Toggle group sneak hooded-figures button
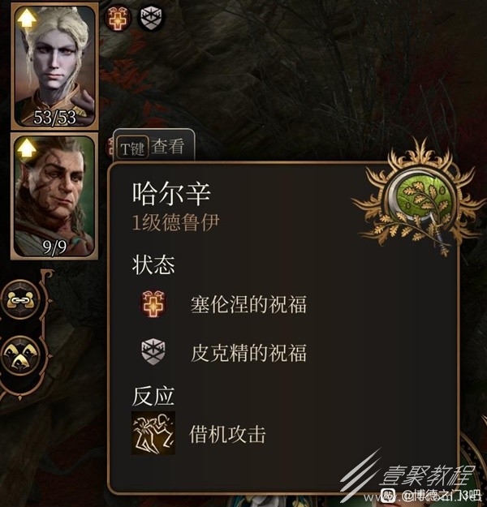 pos(21,355)
